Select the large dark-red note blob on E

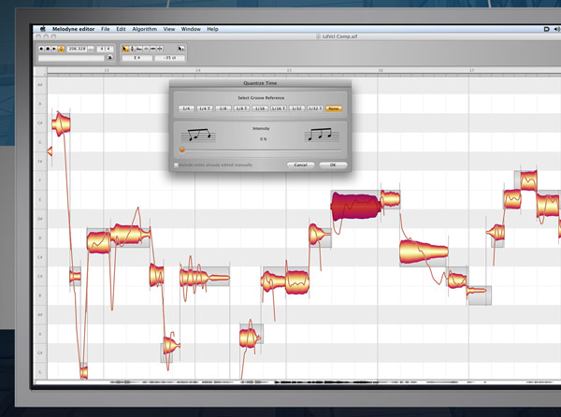tap(355, 206)
